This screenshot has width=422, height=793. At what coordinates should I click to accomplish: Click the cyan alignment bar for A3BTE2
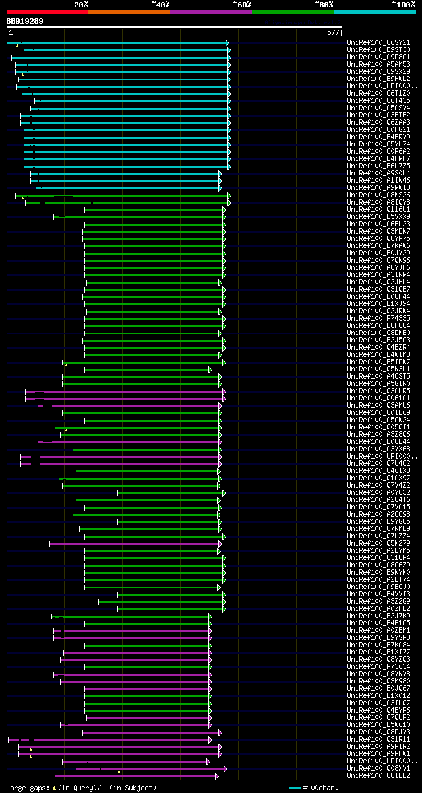coord(125,115)
